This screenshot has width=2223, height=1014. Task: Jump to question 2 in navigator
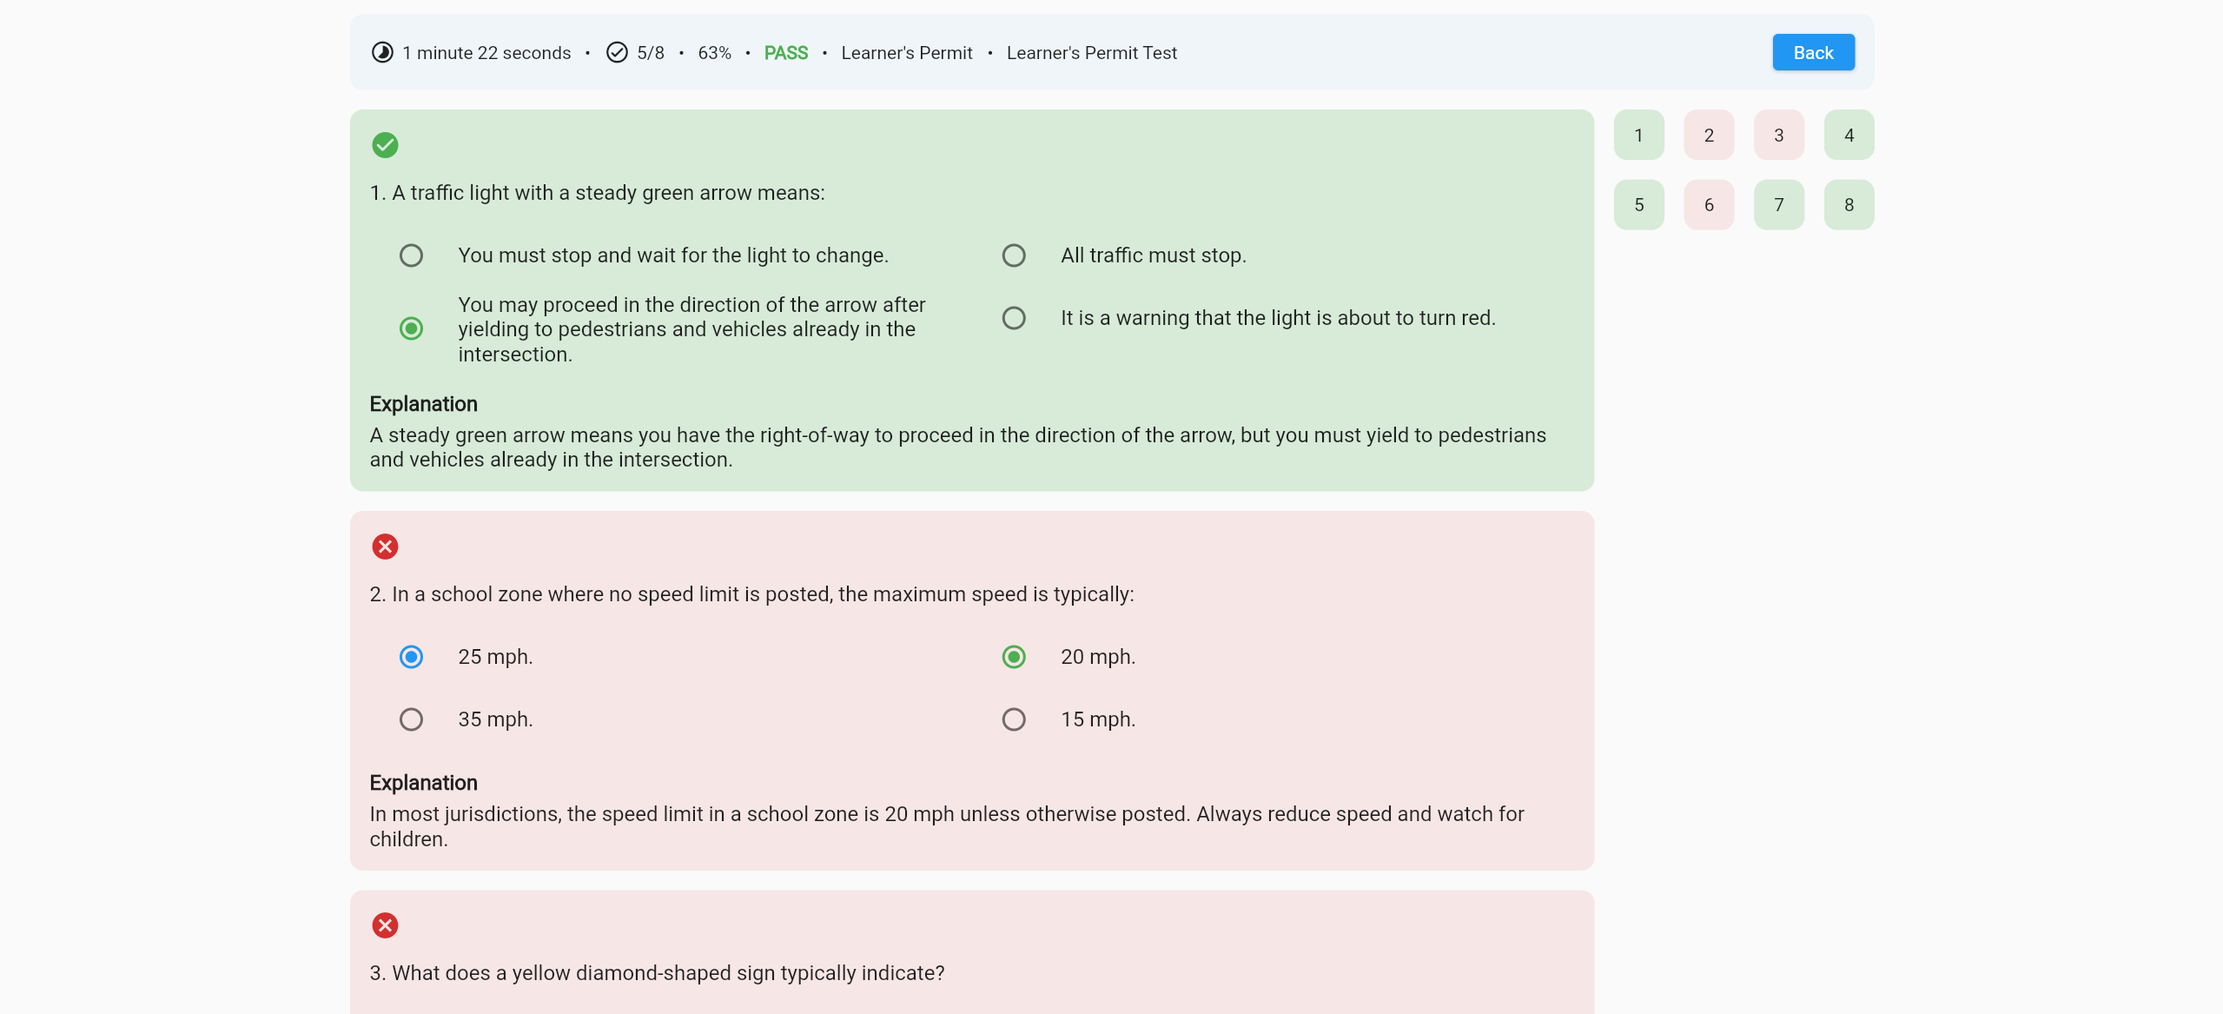1709,136
